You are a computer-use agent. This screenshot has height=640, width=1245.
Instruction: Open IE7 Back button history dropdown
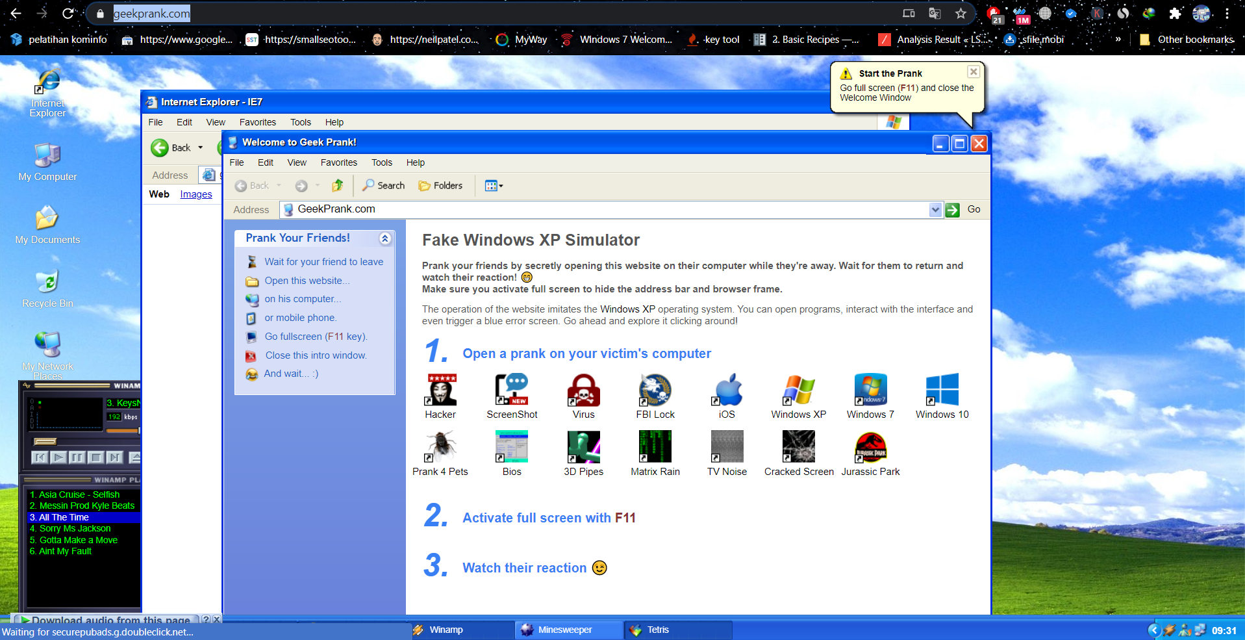(x=201, y=147)
